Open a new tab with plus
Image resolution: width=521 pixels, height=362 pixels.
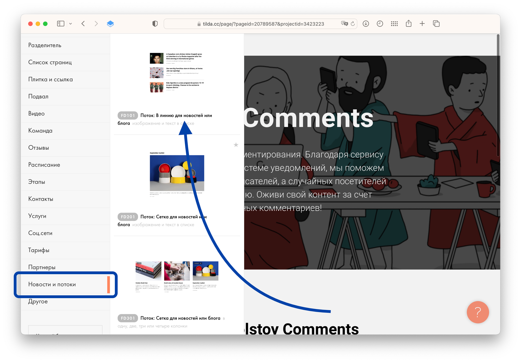[422, 24]
